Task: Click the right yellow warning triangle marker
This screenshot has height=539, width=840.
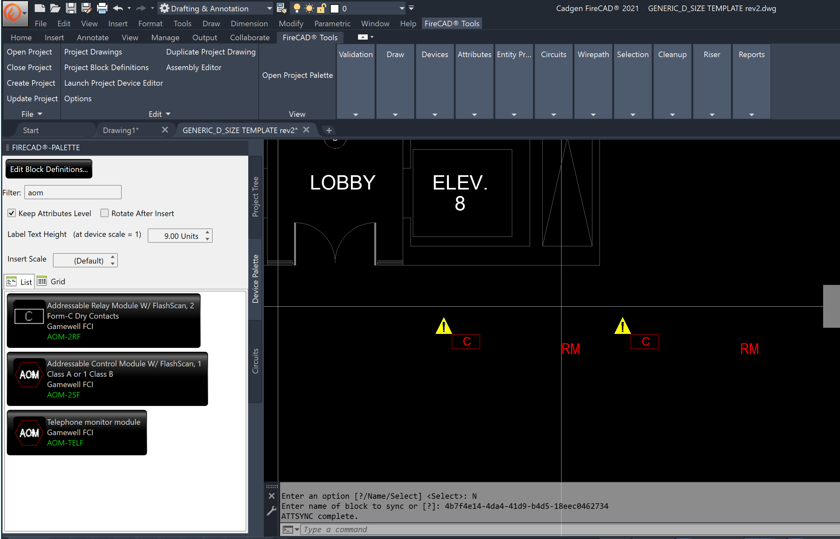Action: 622,326
